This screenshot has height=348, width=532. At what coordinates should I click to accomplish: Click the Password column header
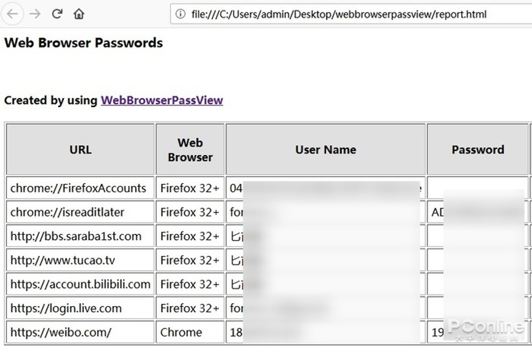[478, 149]
